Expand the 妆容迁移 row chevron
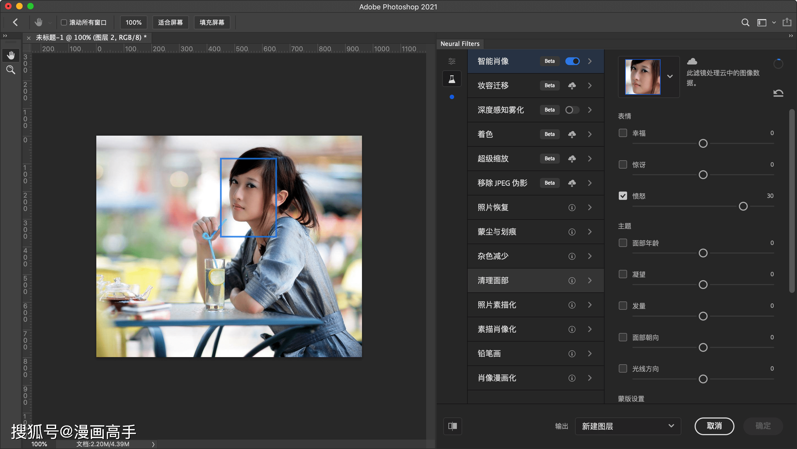 (x=590, y=86)
